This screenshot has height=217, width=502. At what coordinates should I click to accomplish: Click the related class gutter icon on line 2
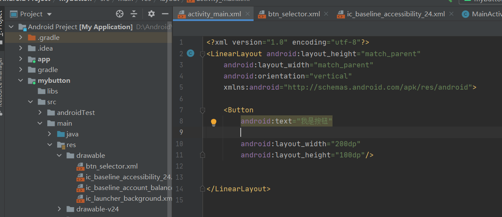pyautogui.click(x=191, y=54)
